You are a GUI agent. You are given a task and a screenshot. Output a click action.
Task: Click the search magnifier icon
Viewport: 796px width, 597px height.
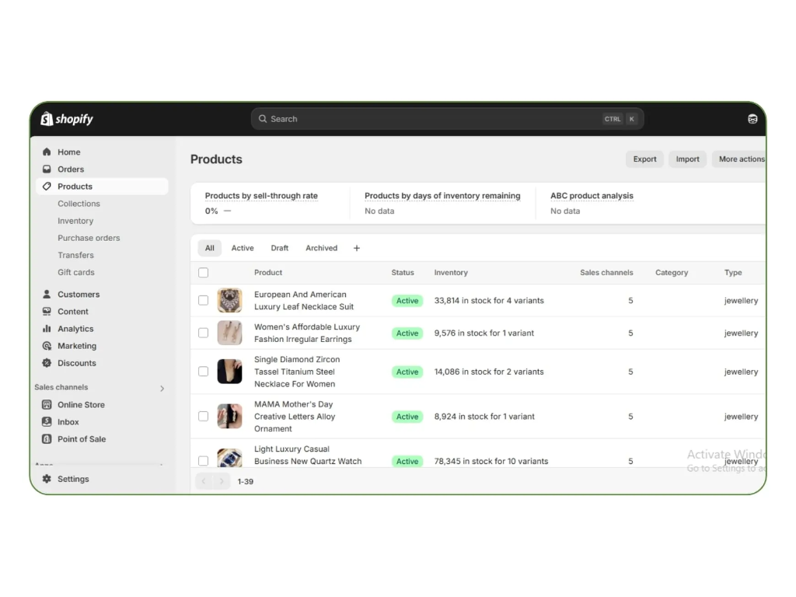pos(263,119)
